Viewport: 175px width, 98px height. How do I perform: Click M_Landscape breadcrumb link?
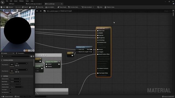52,11
